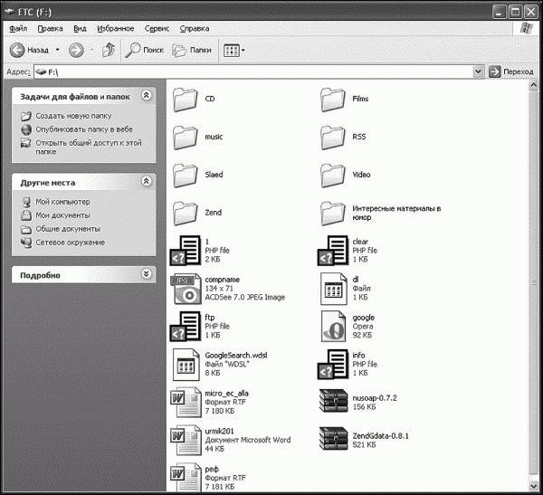Collapse the 'Другие места' panel
Screen dimensions: 543x495
tap(147, 181)
